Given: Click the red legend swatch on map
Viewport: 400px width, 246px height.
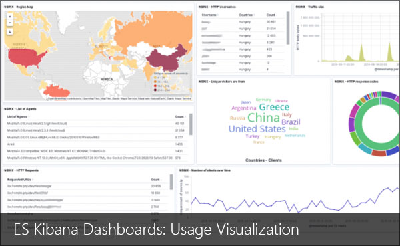Looking at the screenshot, I should pyautogui.click(x=155, y=86).
